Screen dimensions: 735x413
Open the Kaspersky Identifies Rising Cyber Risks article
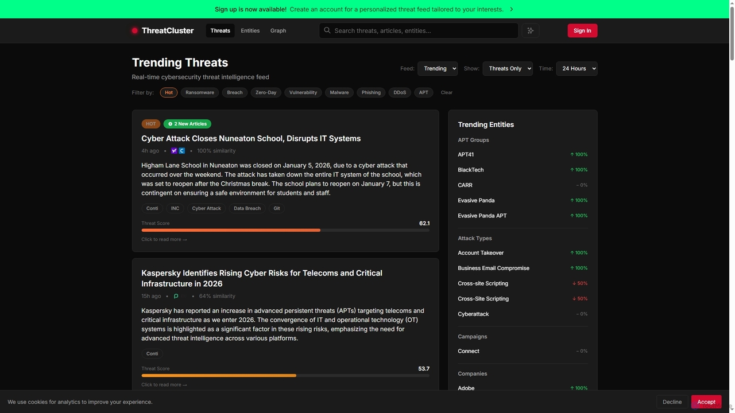[262, 278]
